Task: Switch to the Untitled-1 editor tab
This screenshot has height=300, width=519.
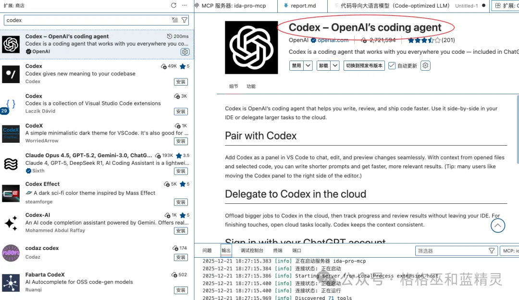Action: pos(408,6)
